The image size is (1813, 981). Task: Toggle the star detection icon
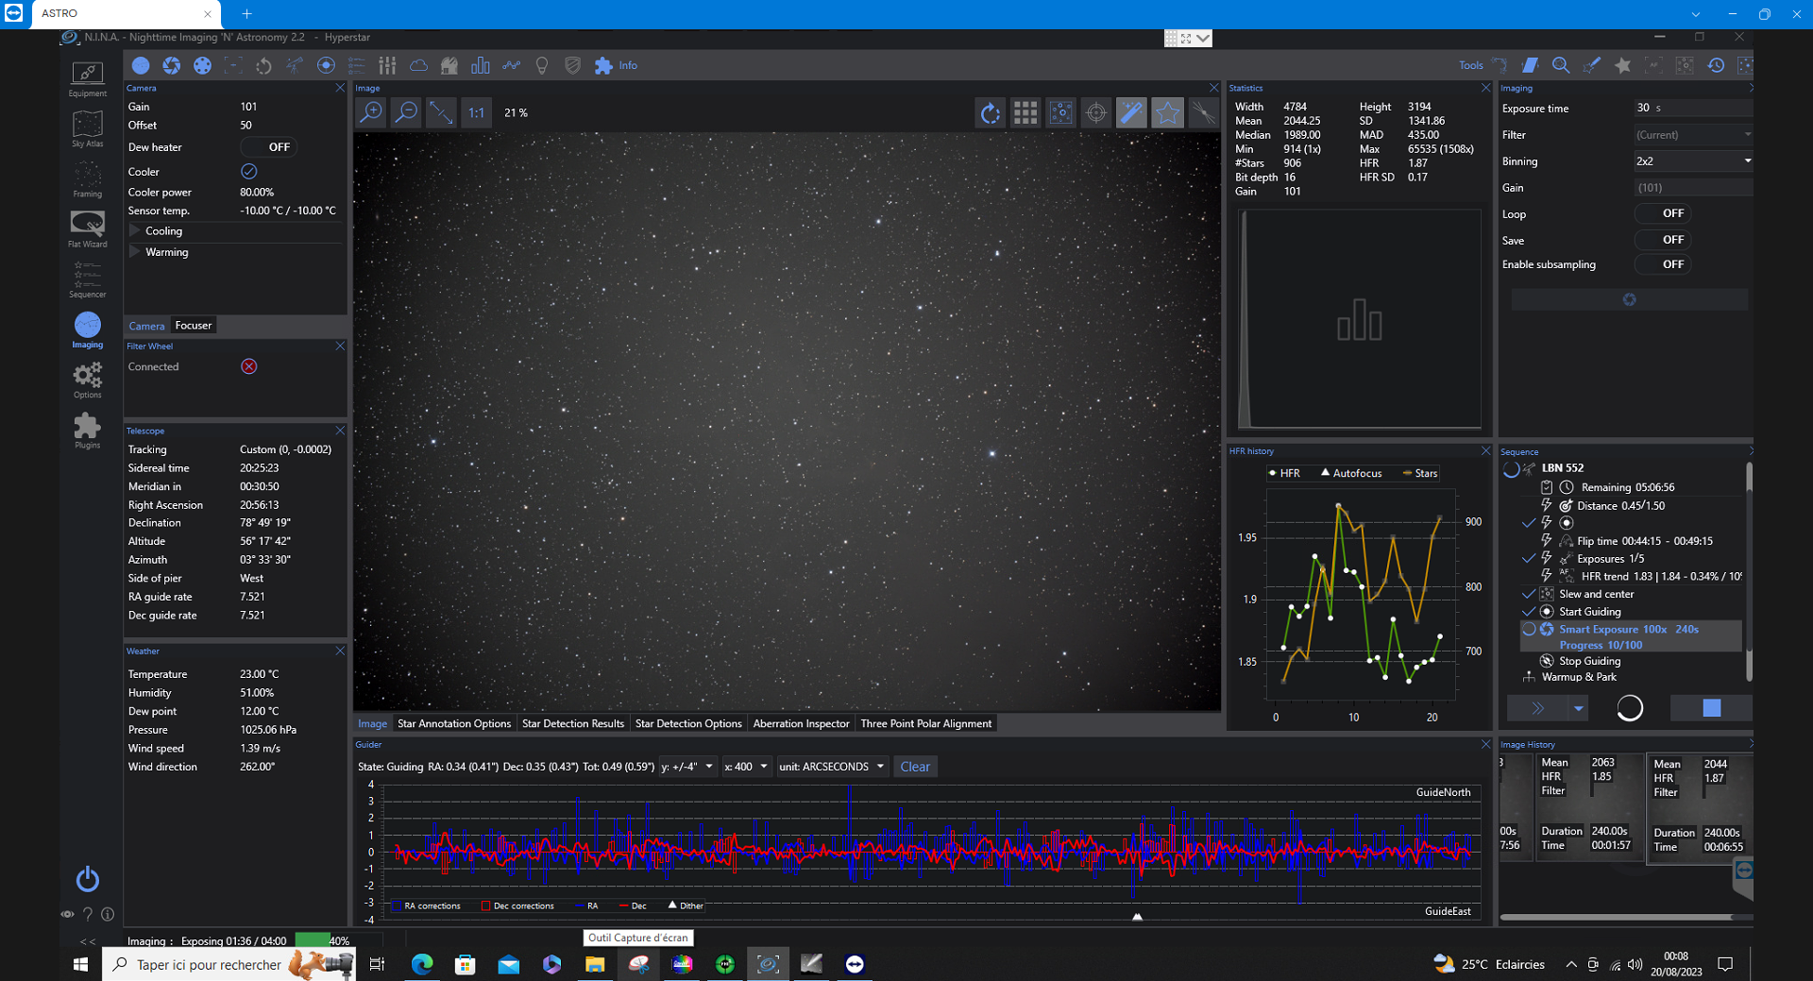tap(1167, 113)
